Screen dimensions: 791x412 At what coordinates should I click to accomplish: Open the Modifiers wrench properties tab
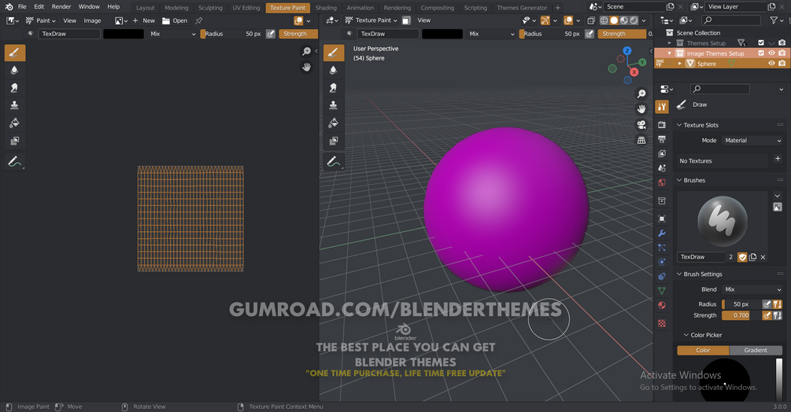coord(662,234)
